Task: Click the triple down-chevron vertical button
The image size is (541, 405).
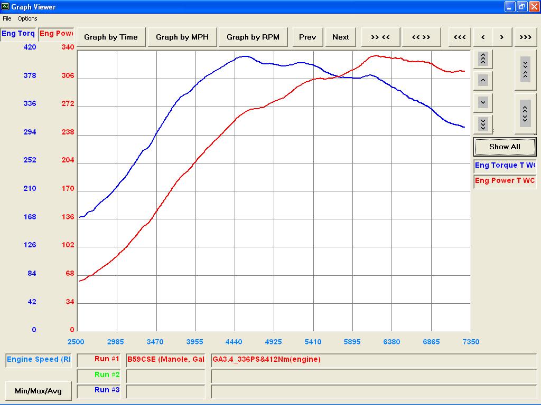Action: [x=483, y=124]
